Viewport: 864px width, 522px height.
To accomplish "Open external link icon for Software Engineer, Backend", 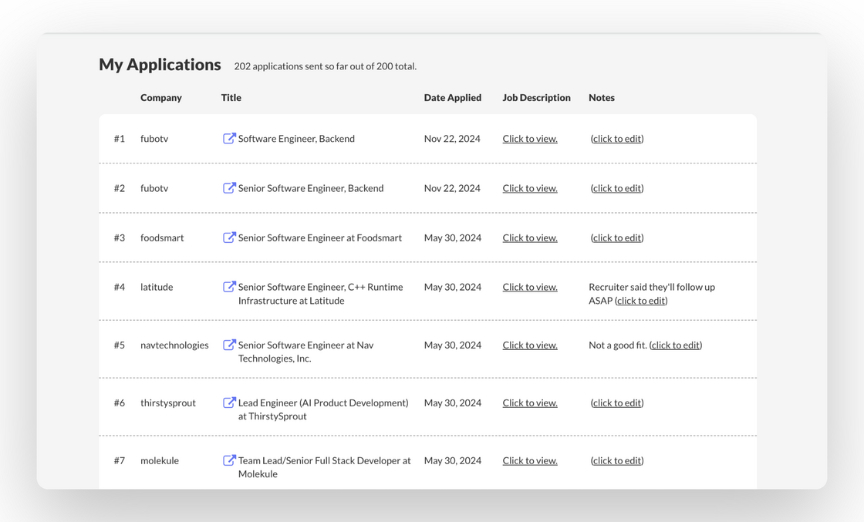I will coord(229,138).
